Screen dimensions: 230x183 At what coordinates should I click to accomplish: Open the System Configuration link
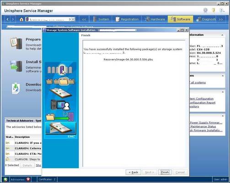point(201,99)
